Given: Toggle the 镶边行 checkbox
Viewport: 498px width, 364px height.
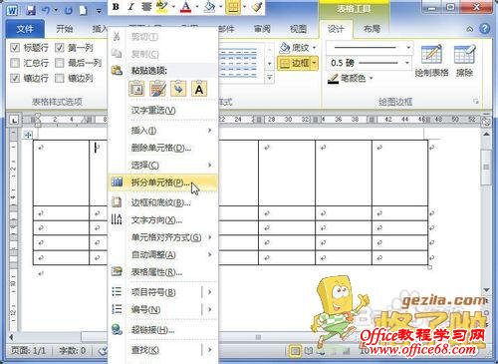Looking at the screenshot, I should point(15,78).
